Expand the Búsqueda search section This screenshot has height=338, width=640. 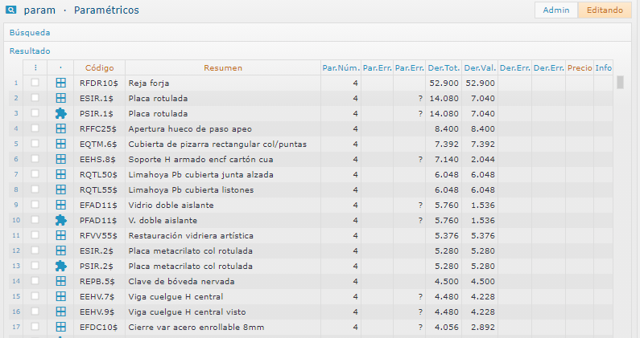point(30,33)
